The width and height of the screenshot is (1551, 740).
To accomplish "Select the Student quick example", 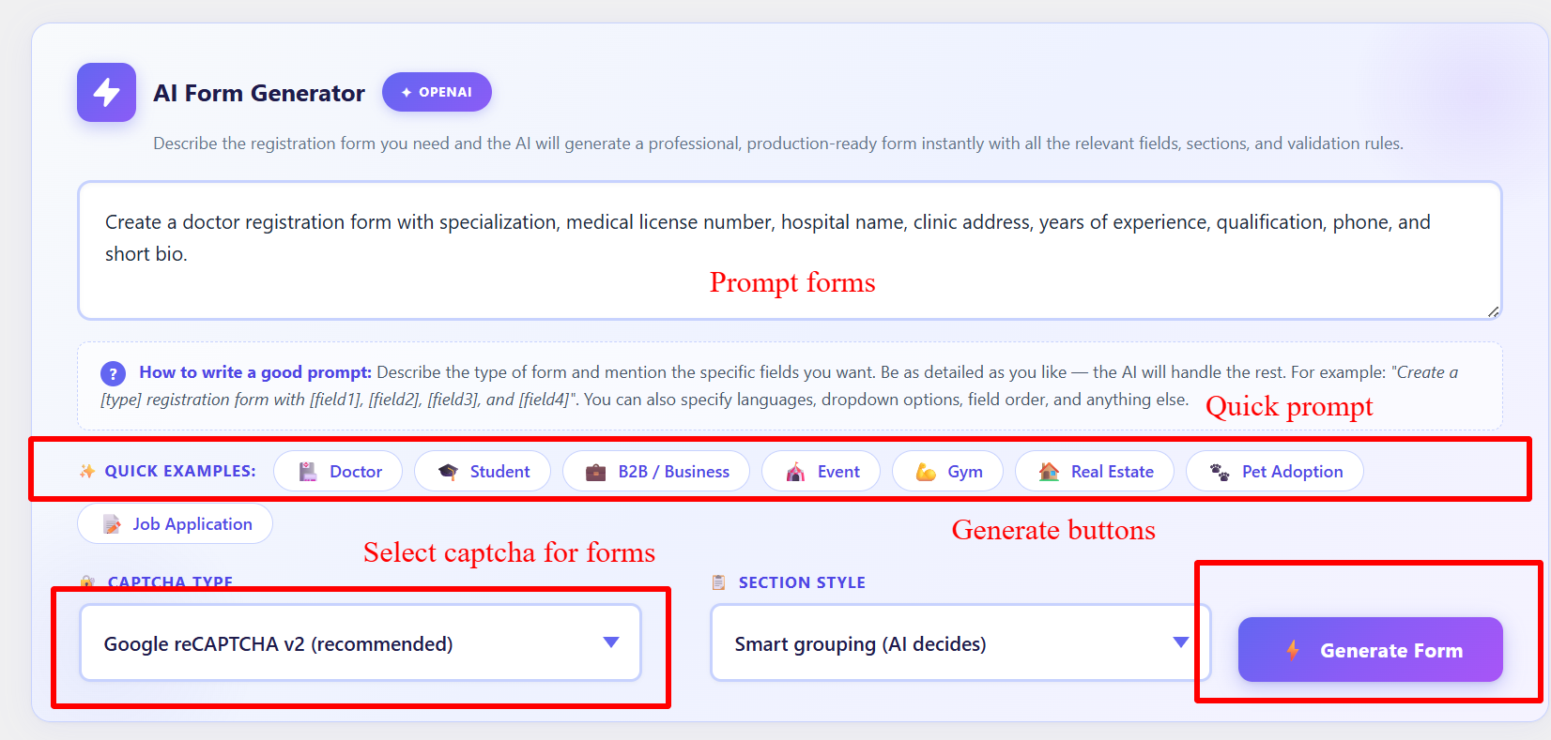I will pos(483,471).
